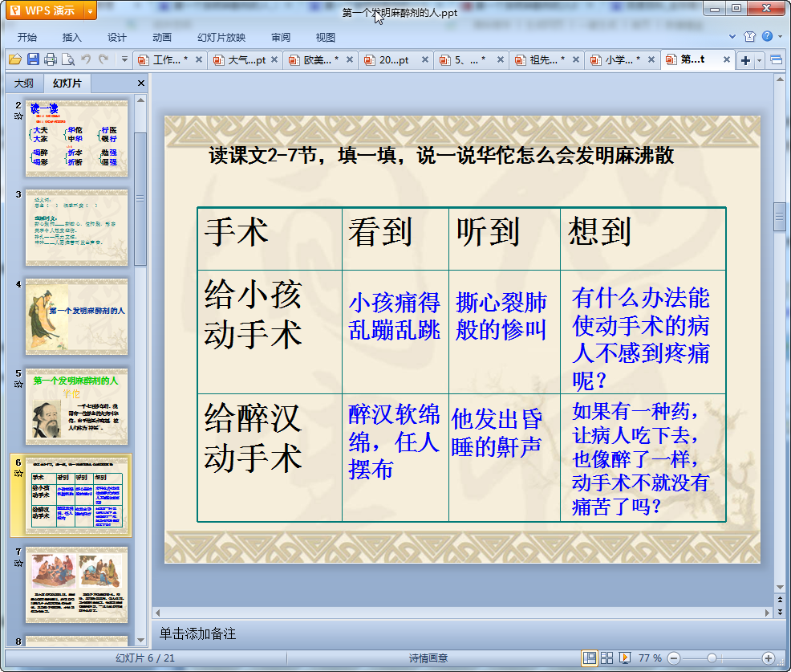The width and height of the screenshot is (791, 672).
Task: Click the print preview icon
Action: [x=68, y=59]
